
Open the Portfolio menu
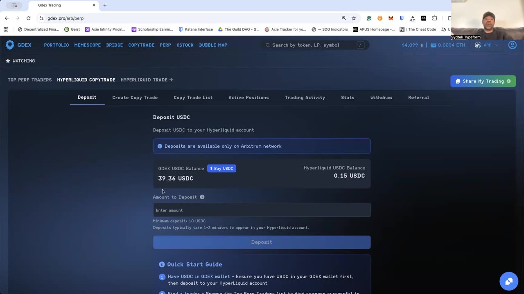[56, 45]
